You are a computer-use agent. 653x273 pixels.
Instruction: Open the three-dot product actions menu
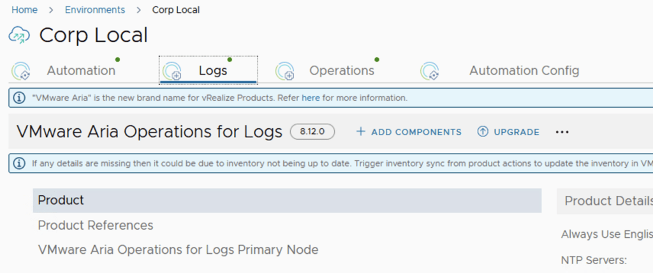click(x=562, y=132)
